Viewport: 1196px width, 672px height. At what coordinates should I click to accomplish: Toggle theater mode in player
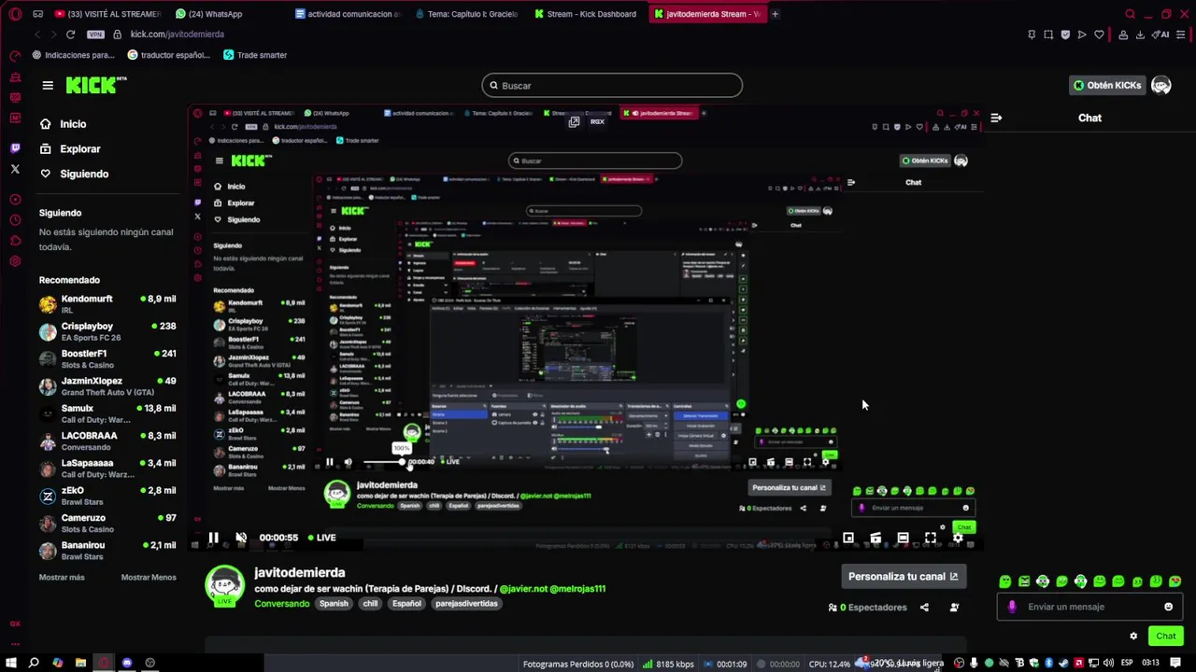click(x=903, y=538)
